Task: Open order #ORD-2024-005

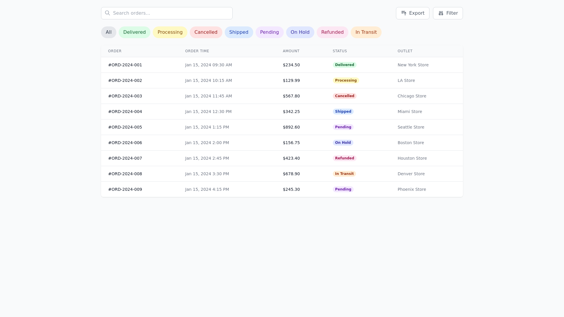Action: coord(125,127)
